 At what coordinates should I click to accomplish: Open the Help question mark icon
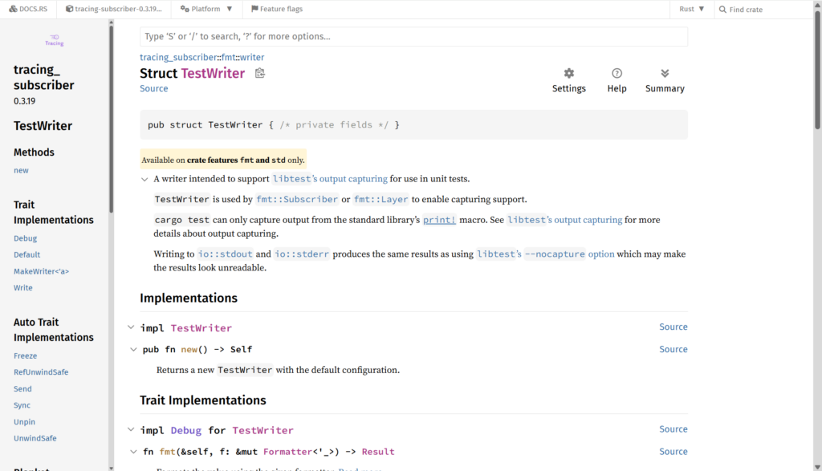point(616,74)
